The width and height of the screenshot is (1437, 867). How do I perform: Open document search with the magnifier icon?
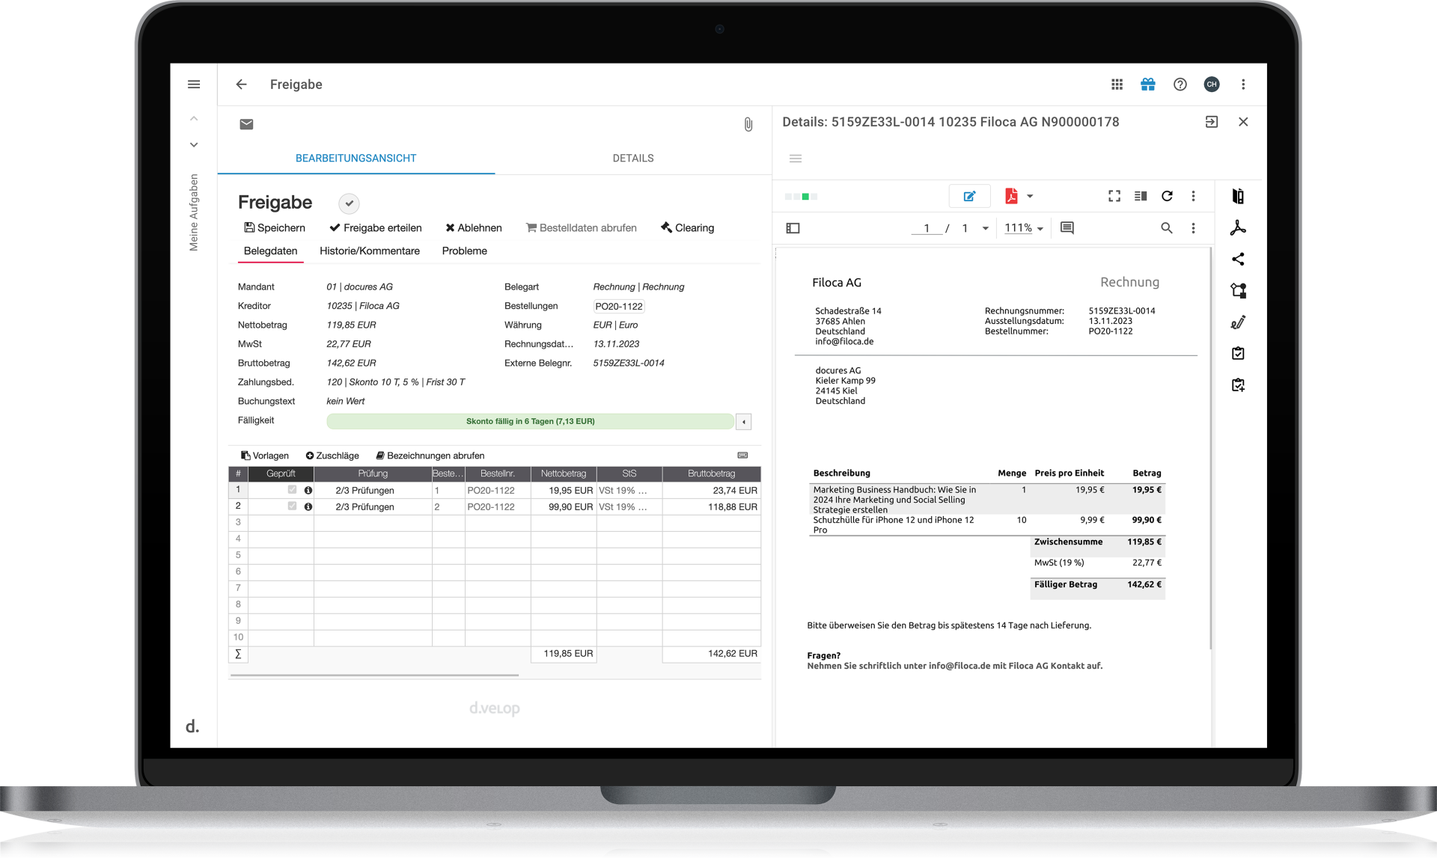pyautogui.click(x=1166, y=228)
